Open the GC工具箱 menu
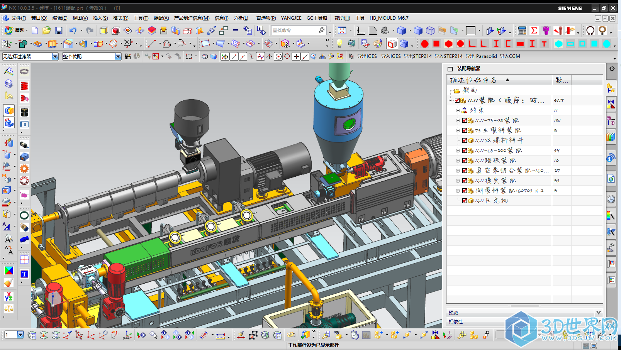The width and height of the screenshot is (621, 350). tap(317, 18)
